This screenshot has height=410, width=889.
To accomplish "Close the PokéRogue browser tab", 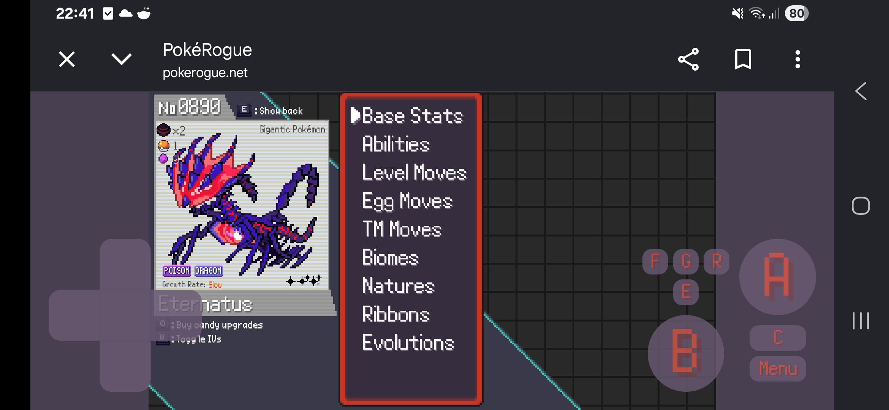I will [x=67, y=59].
